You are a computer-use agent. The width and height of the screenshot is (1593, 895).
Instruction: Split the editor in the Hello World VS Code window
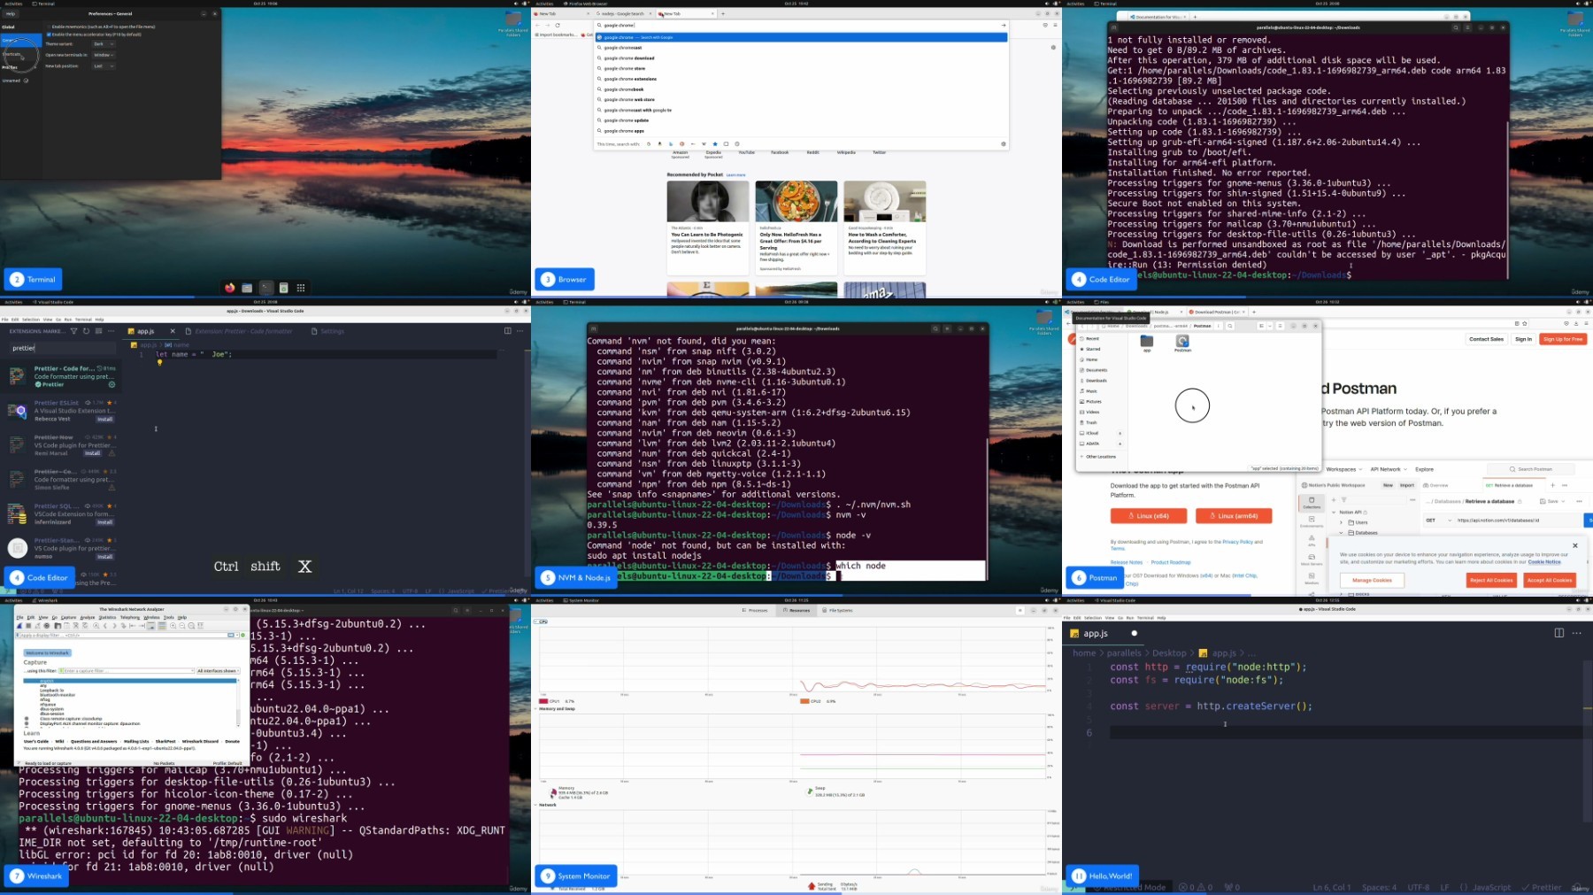[x=1559, y=633]
